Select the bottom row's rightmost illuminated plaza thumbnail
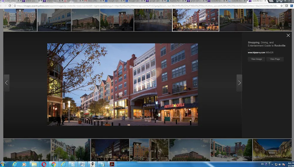This screenshot has width=294, height=167. tap(272, 150)
